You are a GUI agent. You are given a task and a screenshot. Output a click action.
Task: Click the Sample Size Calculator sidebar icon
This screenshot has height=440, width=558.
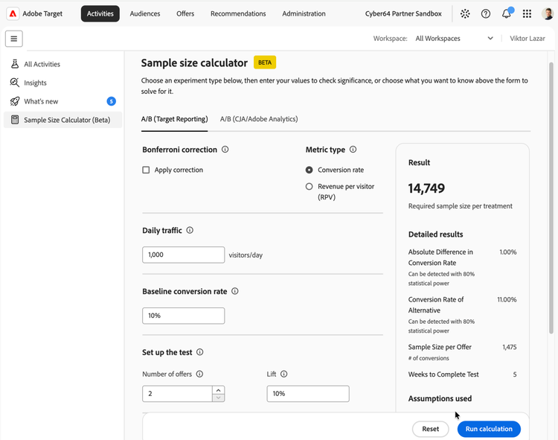tap(15, 120)
